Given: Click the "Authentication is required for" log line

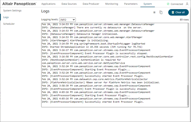Looking at the screenshot, I should click(81, 60).
